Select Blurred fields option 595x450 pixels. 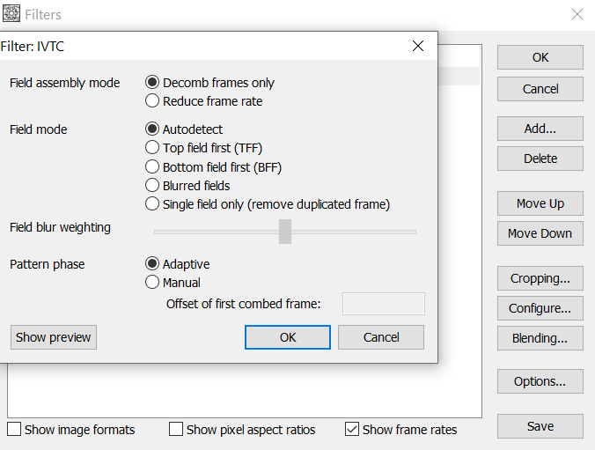152,186
